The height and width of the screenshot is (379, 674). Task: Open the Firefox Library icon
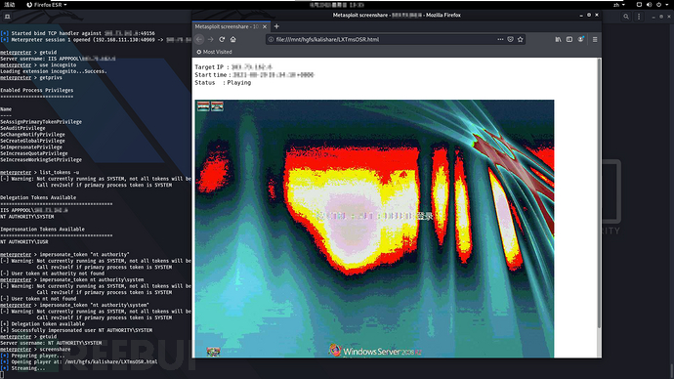point(558,39)
